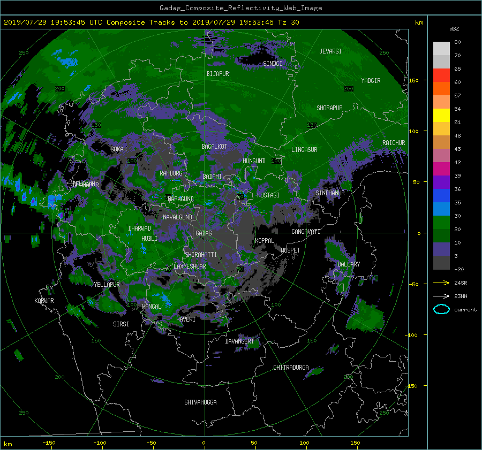482x450 pixels.
Task: Click the HUBLI town label
Action: coord(149,239)
